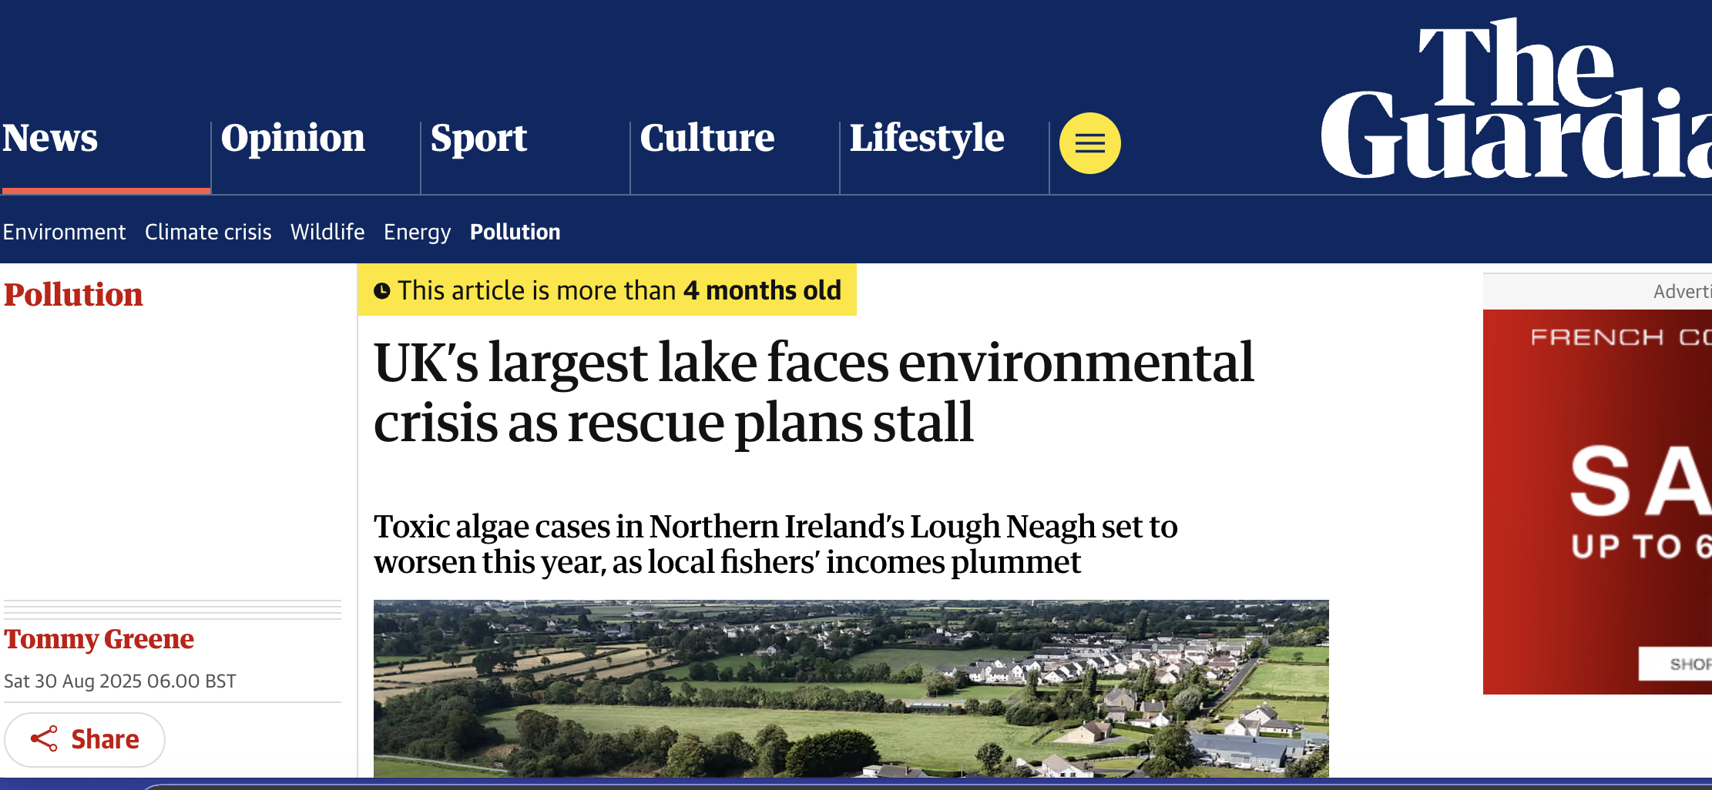
Task: Click the red Pollution section heading
Action: pyautogui.click(x=73, y=295)
